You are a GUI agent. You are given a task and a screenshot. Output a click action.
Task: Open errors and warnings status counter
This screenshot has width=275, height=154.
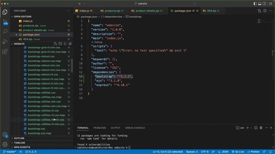coord(31,152)
